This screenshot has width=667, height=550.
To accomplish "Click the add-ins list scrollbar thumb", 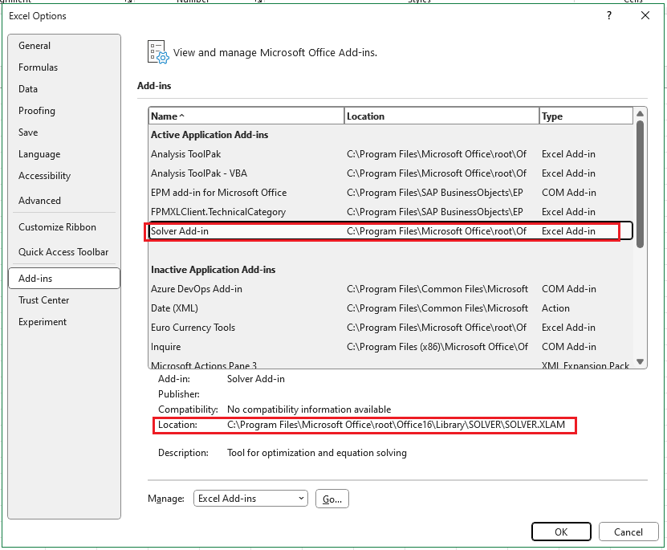I will (640, 184).
